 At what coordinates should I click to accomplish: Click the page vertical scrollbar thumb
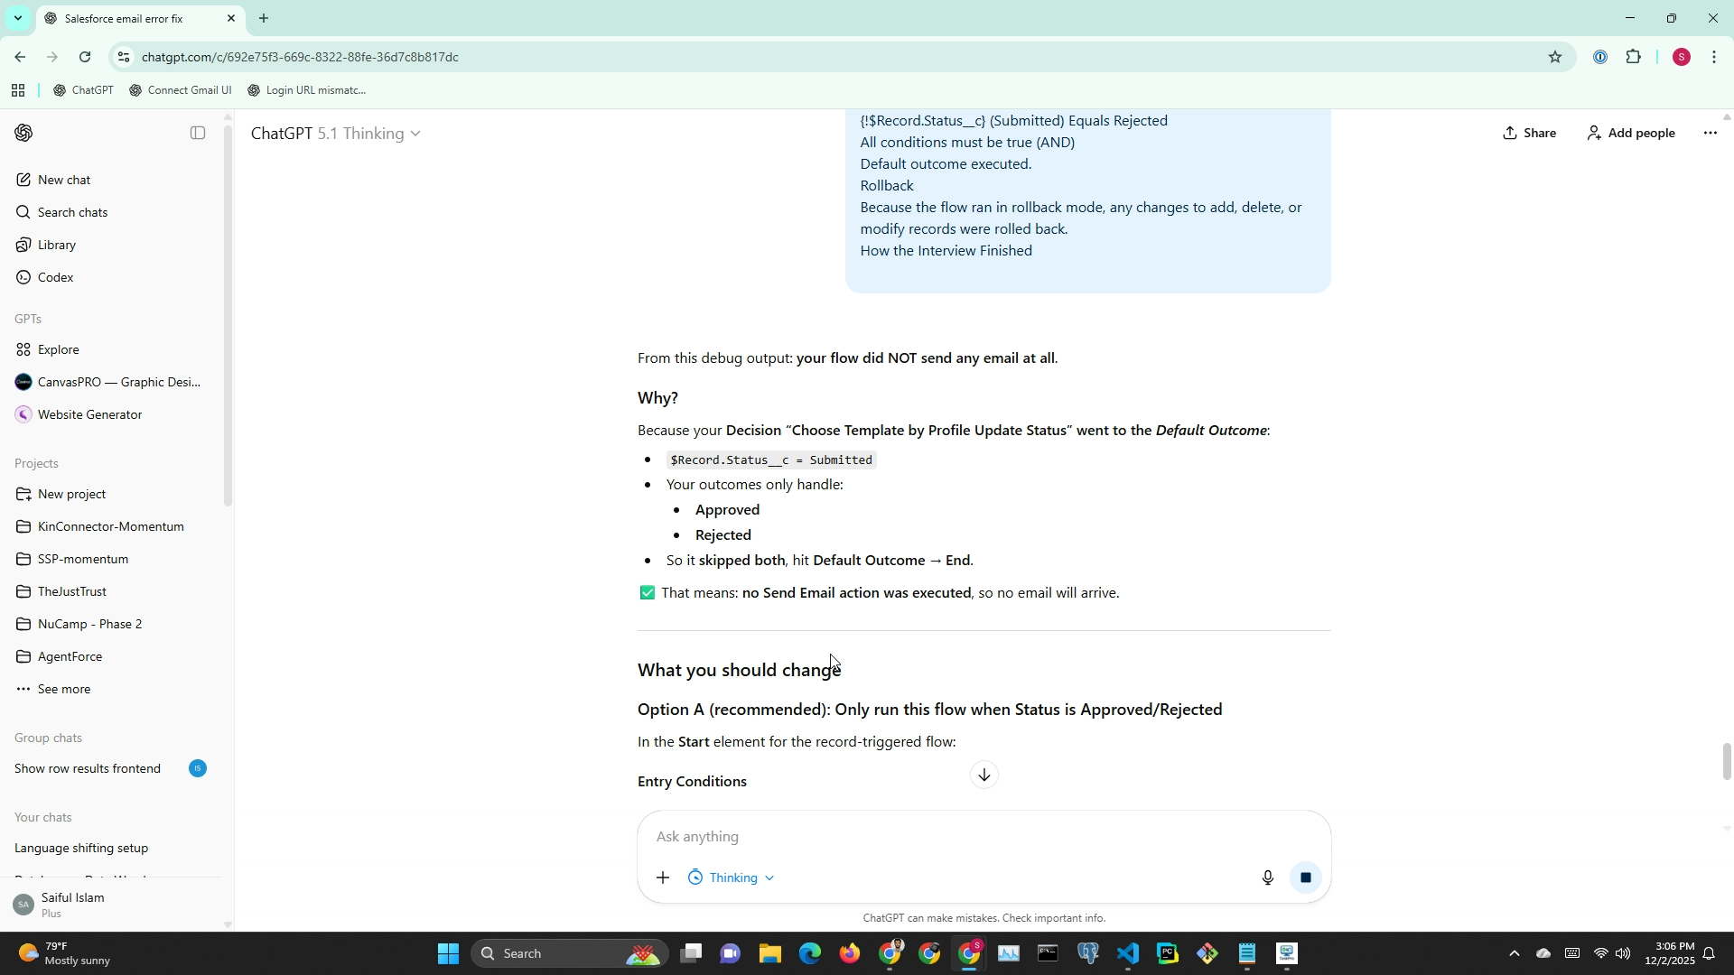[x=1727, y=761]
